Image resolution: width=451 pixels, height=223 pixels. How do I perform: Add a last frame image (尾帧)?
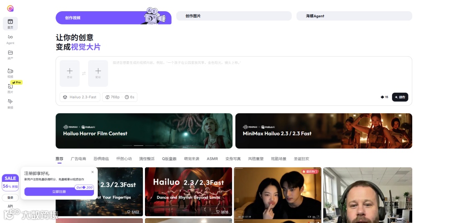[x=98, y=73]
